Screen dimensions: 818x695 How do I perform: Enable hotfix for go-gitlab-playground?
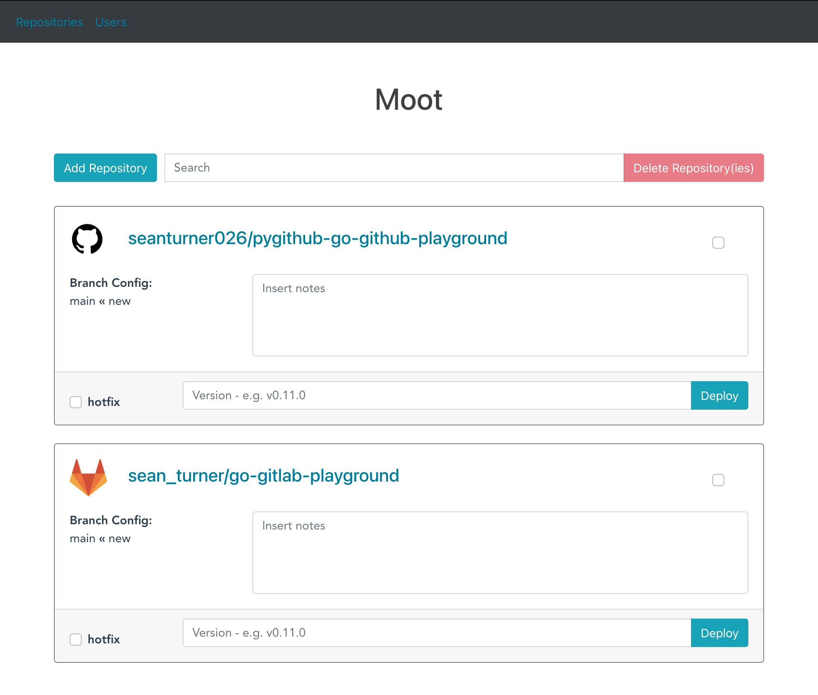click(x=76, y=639)
